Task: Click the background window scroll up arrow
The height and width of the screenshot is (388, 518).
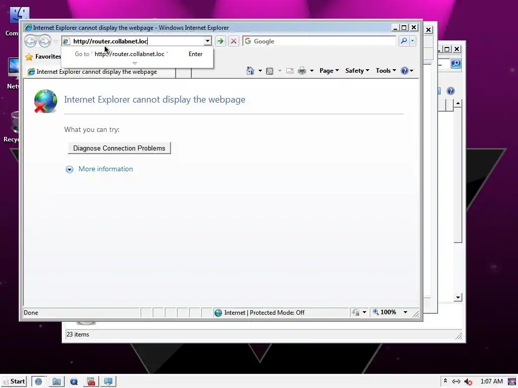Action: 458,104
